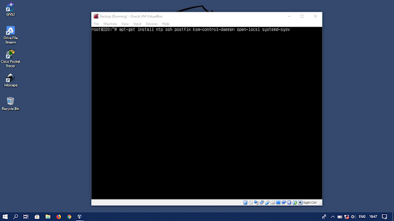Open File Explorer from taskbar
This screenshot has width=394, height=221.
click(48, 217)
